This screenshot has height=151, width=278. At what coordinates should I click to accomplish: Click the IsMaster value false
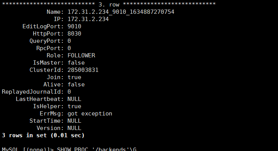point(76,63)
